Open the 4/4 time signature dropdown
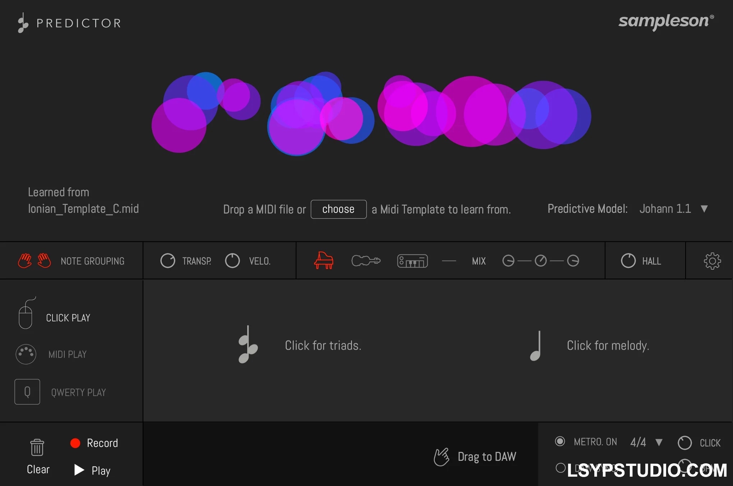The height and width of the screenshot is (486, 733). (x=659, y=442)
